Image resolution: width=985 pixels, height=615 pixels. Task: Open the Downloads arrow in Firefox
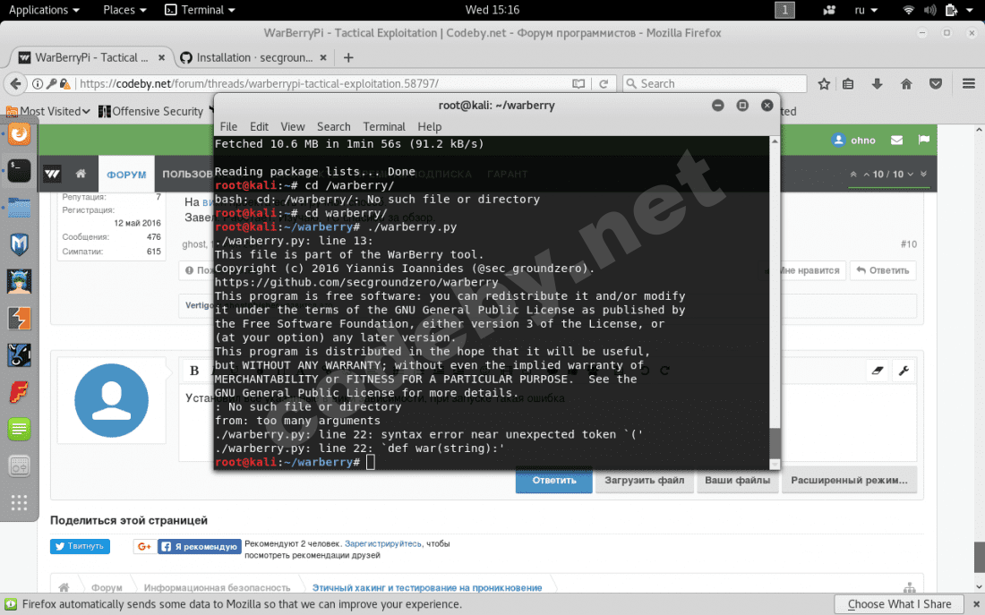(x=877, y=83)
